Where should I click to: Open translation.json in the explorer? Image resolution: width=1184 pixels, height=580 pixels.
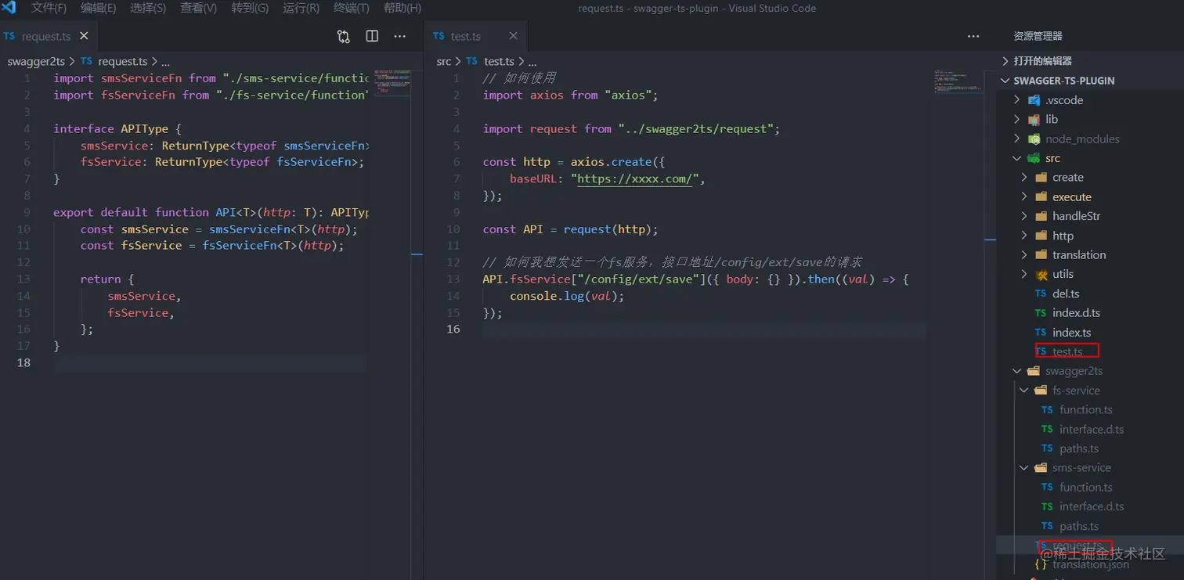point(1089,564)
